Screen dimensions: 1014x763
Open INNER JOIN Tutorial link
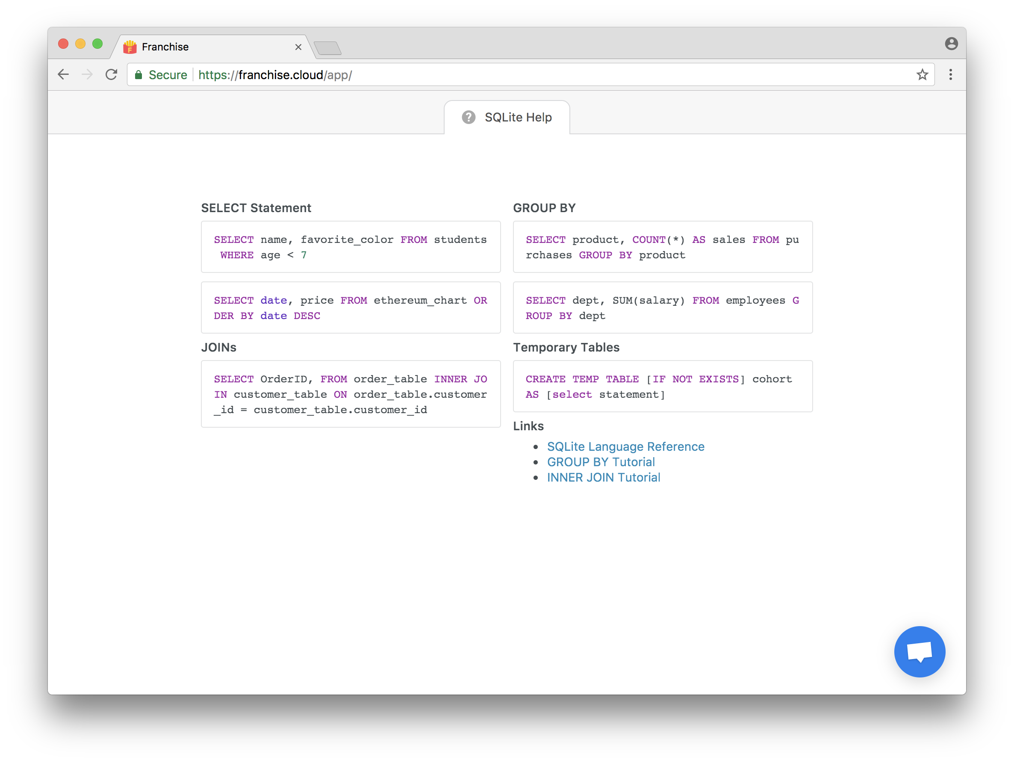[603, 477]
